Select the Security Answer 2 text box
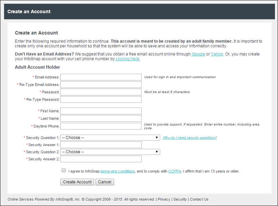Image resolution: width=278 pixels, height=206 pixels. pos(101,159)
